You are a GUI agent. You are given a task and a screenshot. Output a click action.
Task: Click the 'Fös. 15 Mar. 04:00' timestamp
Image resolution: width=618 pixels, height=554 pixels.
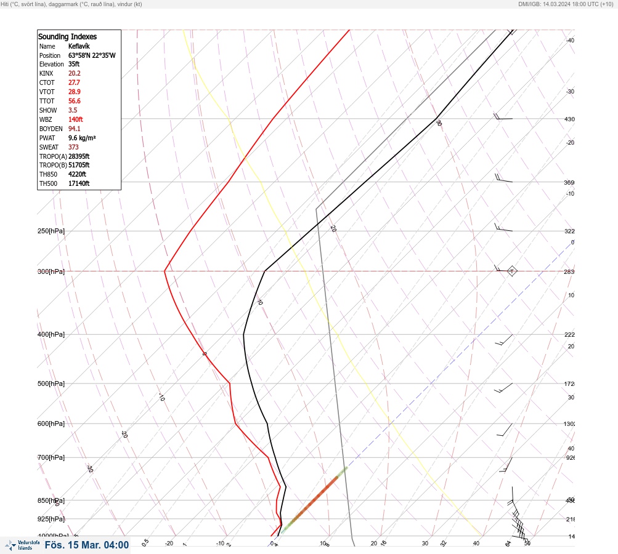pos(87,545)
